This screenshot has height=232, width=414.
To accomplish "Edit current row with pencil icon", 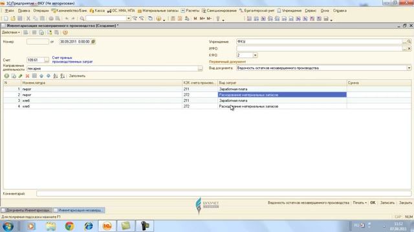I will pyautogui.click(x=20, y=76).
